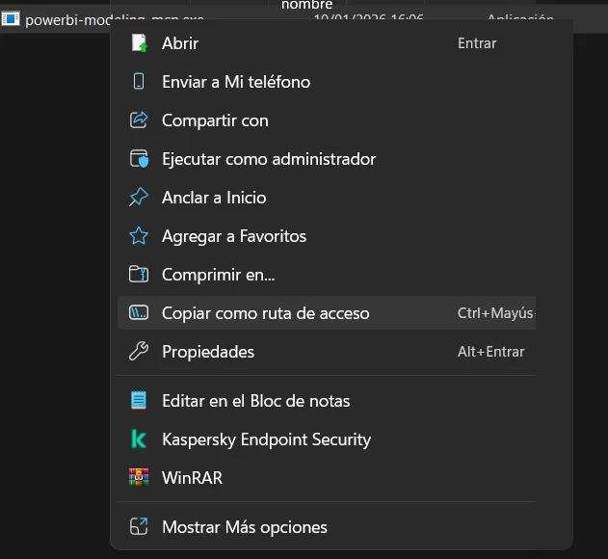The height and width of the screenshot is (559, 608).
Task: Click the green Kaspersky logo icon
Action: tap(139, 439)
